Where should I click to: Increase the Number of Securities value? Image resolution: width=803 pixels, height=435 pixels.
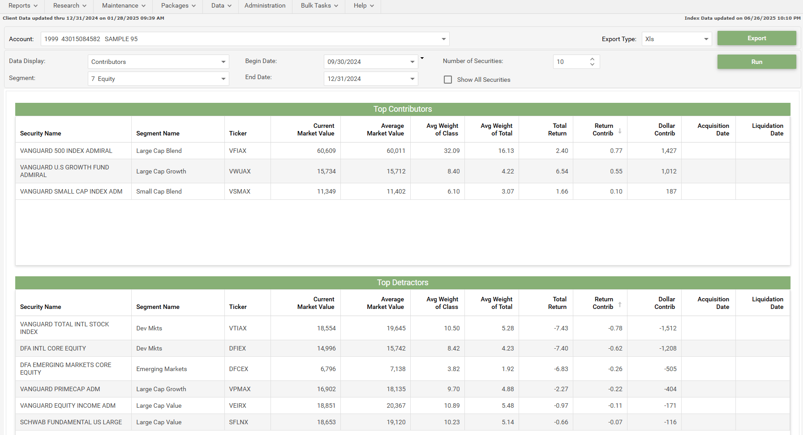592,59
